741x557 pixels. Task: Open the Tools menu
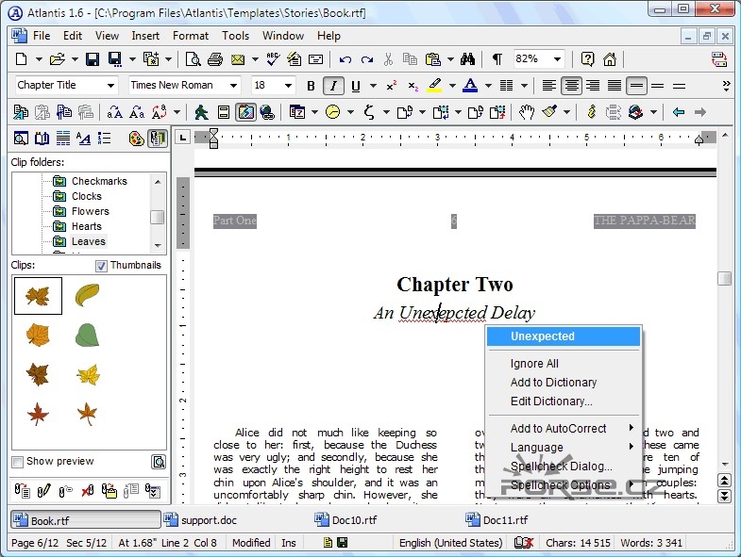pyautogui.click(x=235, y=36)
